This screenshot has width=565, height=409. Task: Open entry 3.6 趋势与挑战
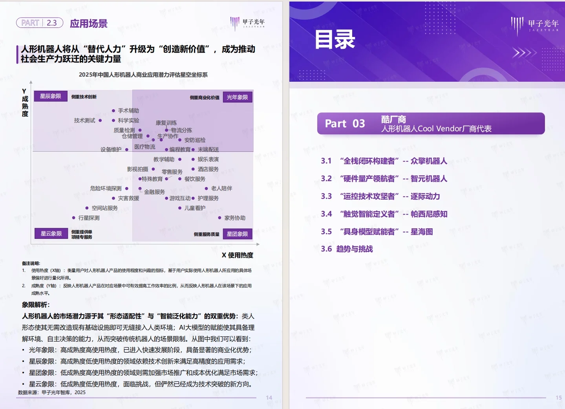pyautogui.click(x=347, y=249)
